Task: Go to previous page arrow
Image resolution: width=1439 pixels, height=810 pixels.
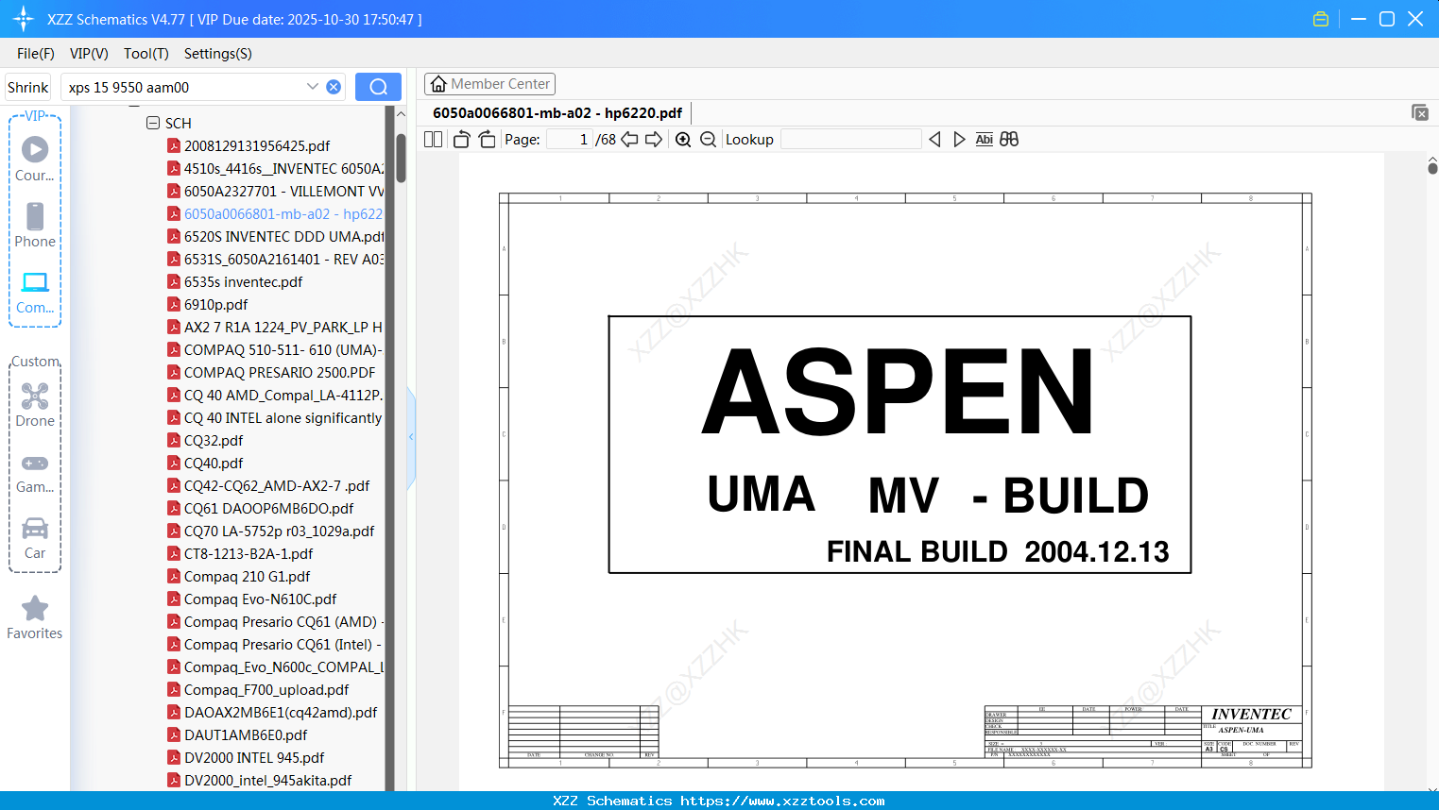Action: click(629, 140)
